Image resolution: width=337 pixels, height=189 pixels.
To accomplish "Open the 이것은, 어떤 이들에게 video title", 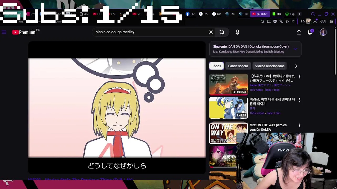I will [272, 102].
